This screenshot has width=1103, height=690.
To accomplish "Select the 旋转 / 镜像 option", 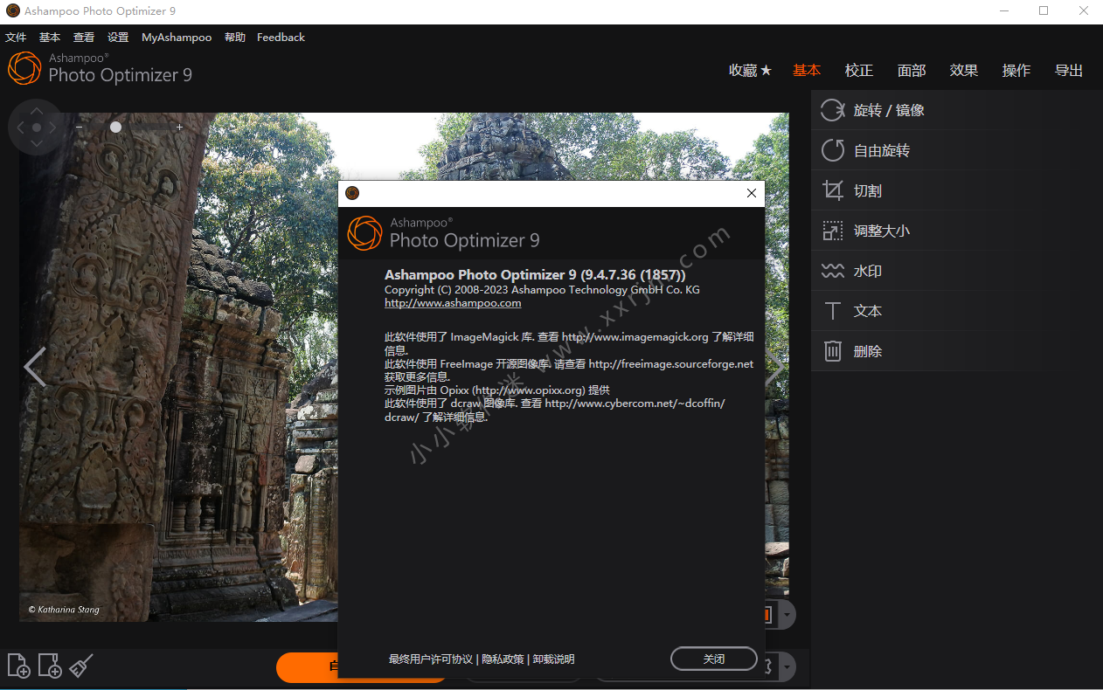I will pos(957,110).
